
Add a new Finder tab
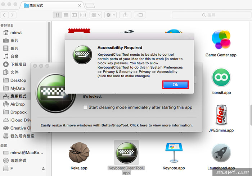pos(90,6)
